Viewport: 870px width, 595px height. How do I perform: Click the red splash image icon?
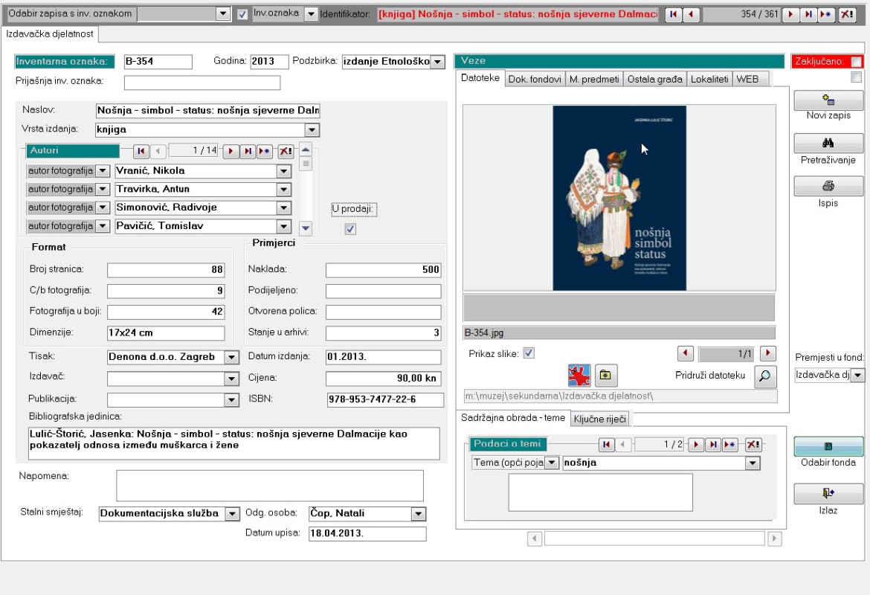(579, 375)
